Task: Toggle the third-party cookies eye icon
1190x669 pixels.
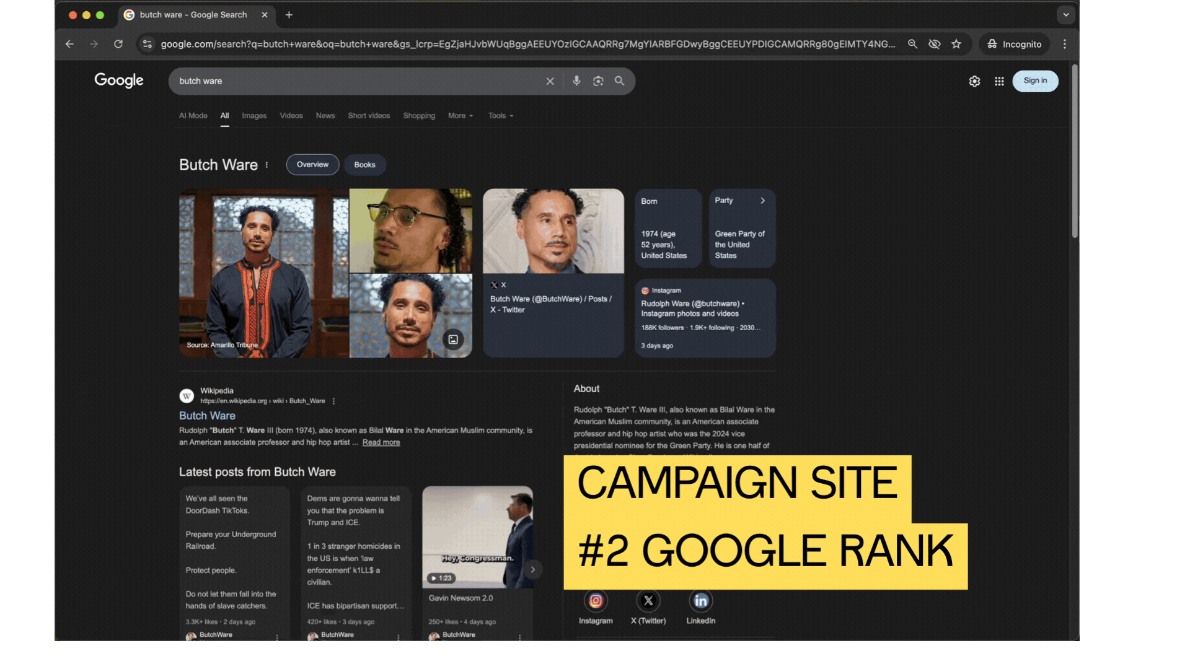Action: [935, 44]
